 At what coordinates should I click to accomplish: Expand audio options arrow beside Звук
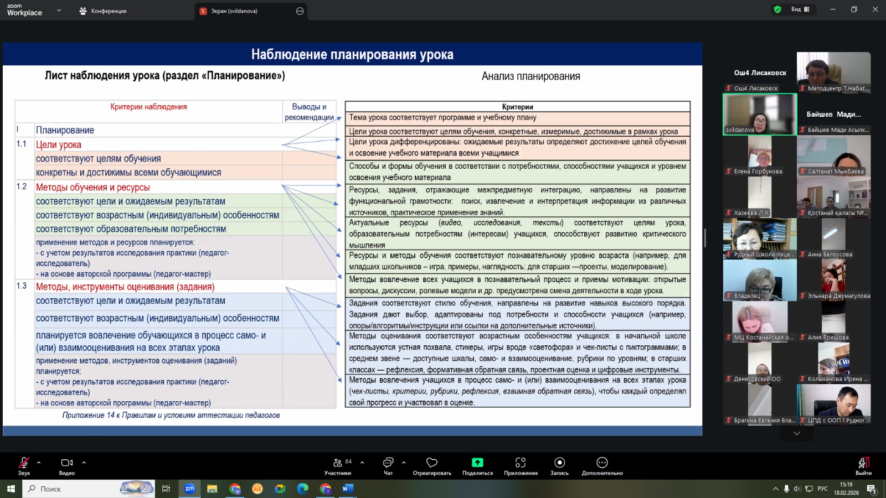pyautogui.click(x=39, y=462)
